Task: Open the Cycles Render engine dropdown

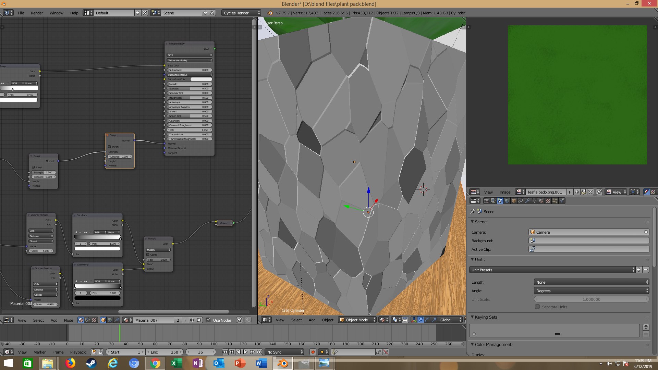Action: [x=241, y=13]
